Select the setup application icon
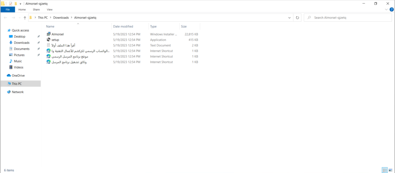The width and height of the screenshot is (395, 173). click(x=49, y=40)
